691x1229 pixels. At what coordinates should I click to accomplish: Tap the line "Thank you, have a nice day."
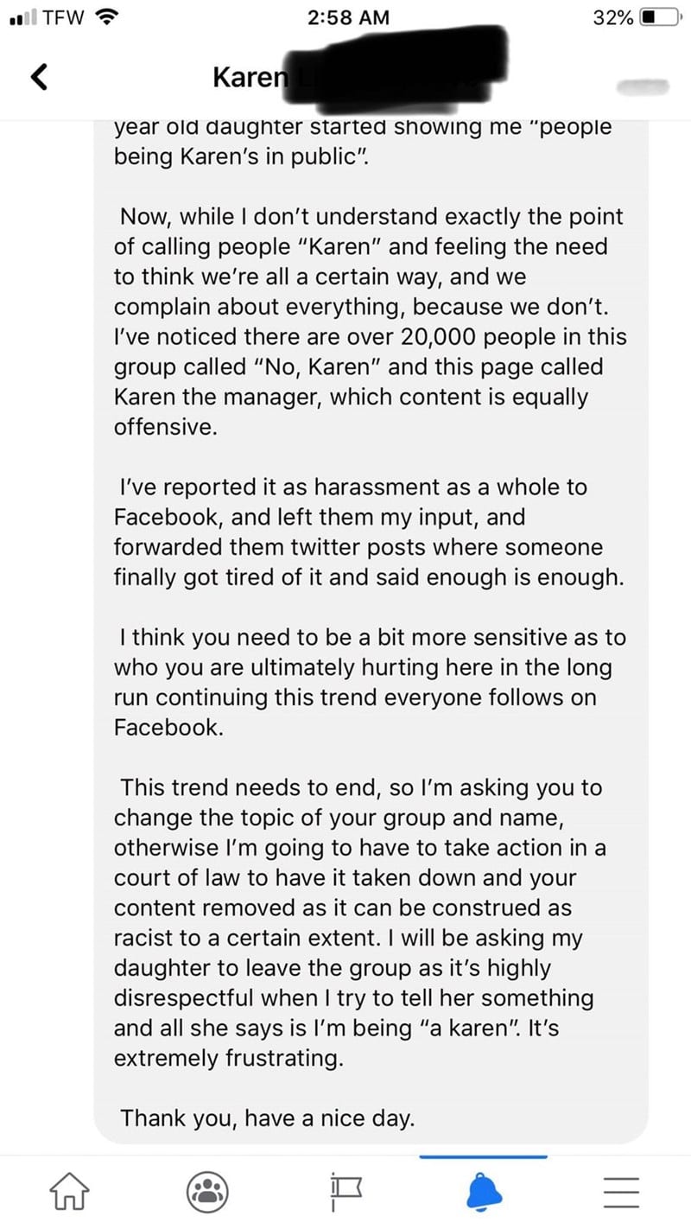pos(268,1118)
